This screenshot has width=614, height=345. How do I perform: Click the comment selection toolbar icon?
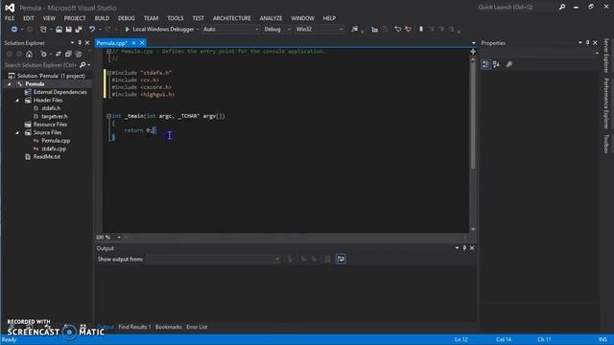click(x=398, y=30)
